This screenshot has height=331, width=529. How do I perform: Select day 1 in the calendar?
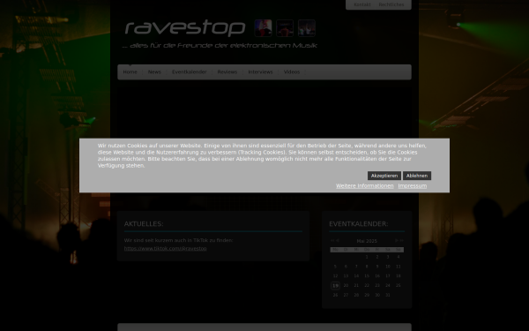pos(367,257)
